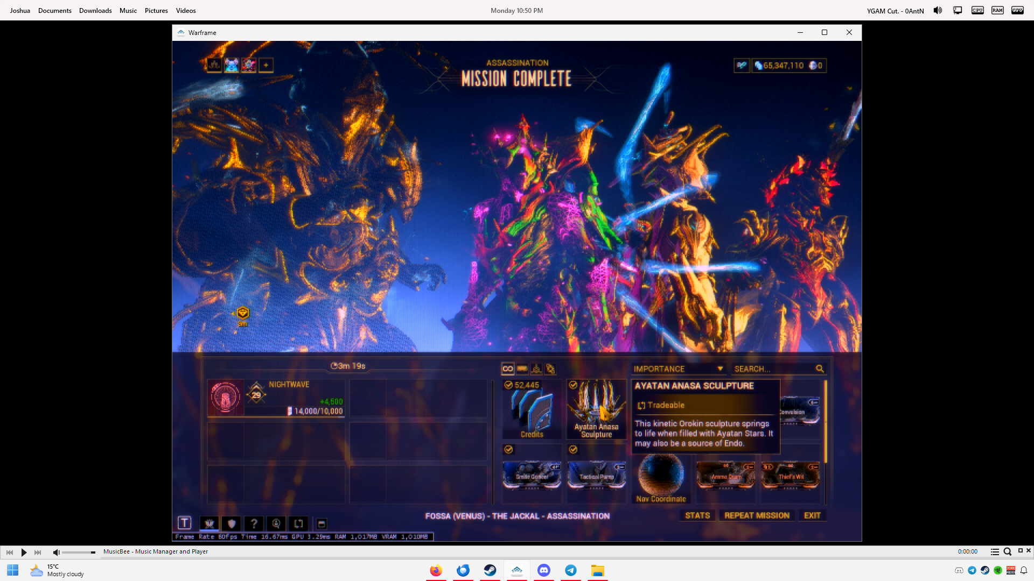Adjust the MusicBee volume slider

79,552
